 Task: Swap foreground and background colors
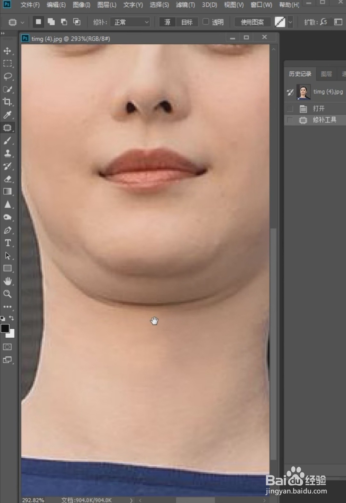[11, 318]
